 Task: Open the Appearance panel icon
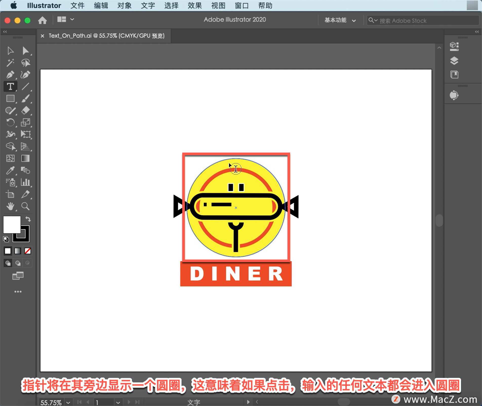pyautogui.click(x=454, y=95)
